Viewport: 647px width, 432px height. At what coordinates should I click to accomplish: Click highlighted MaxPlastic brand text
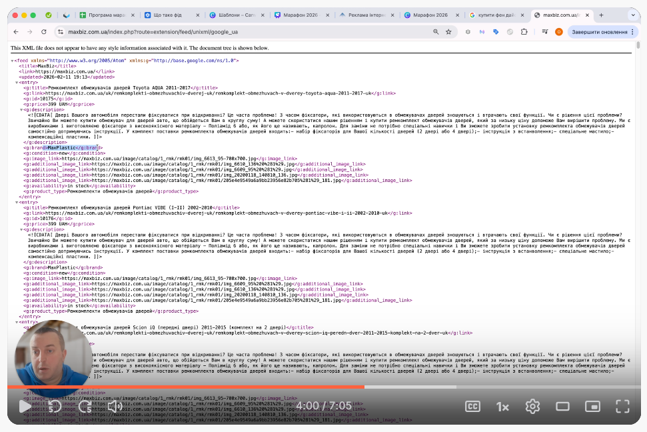tap(61, 147)
